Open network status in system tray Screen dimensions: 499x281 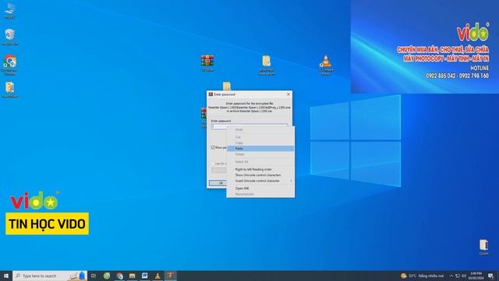click(458, 276)
